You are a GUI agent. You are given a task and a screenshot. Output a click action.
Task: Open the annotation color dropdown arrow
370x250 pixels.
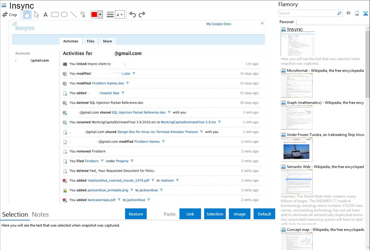pyautogui.click(x=100, y=14)
